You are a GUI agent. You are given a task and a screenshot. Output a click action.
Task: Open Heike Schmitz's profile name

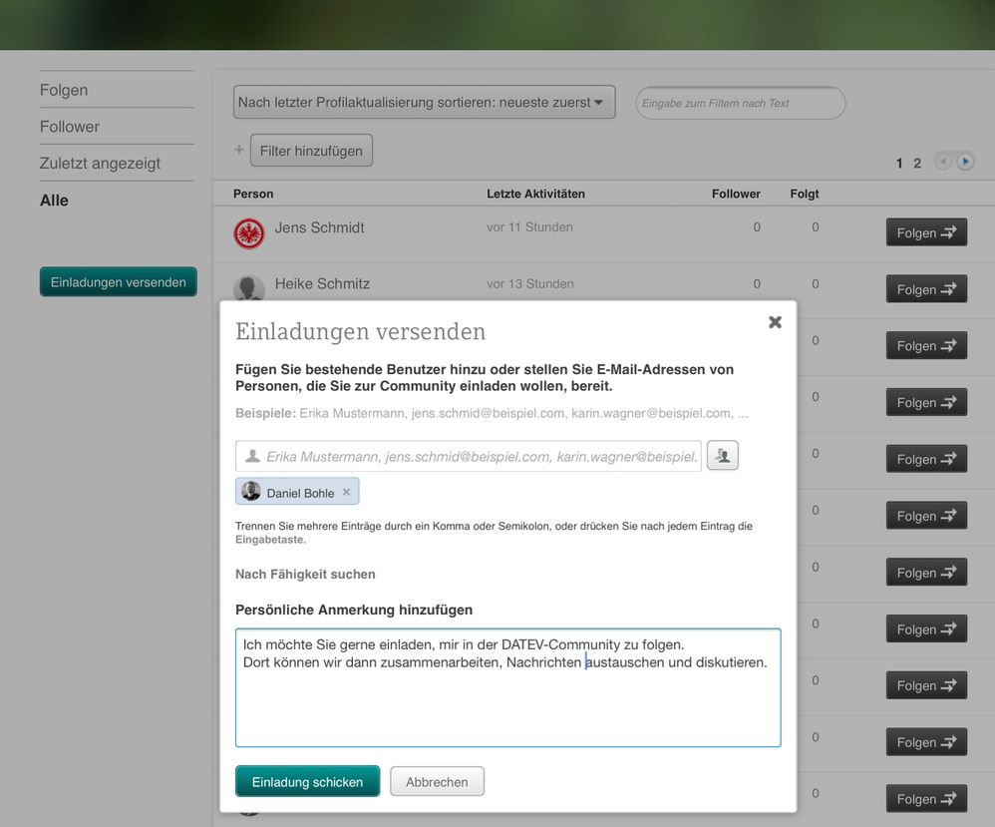coord(322,284)
